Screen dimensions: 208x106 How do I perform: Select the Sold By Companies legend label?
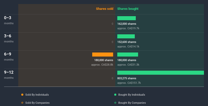click(37, 103)
